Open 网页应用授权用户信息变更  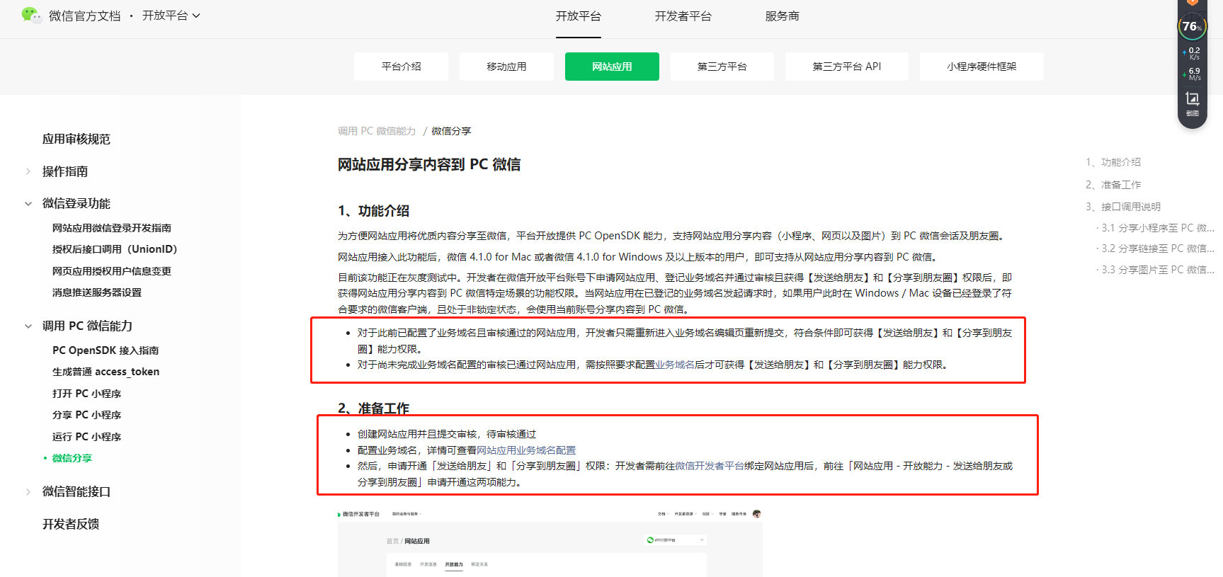coord(112,271)
